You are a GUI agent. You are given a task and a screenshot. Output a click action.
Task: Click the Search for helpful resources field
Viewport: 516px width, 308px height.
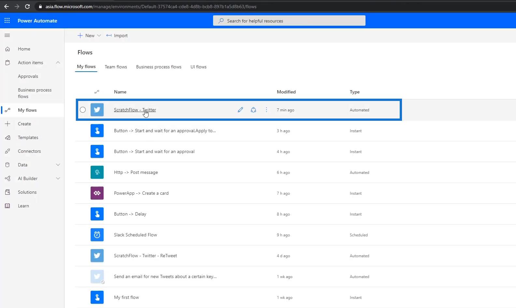click(289, 21)
